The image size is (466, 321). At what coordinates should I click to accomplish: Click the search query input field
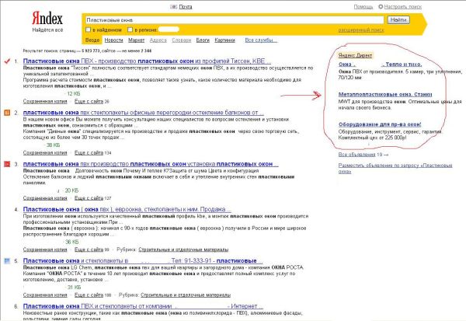[235, 20]
